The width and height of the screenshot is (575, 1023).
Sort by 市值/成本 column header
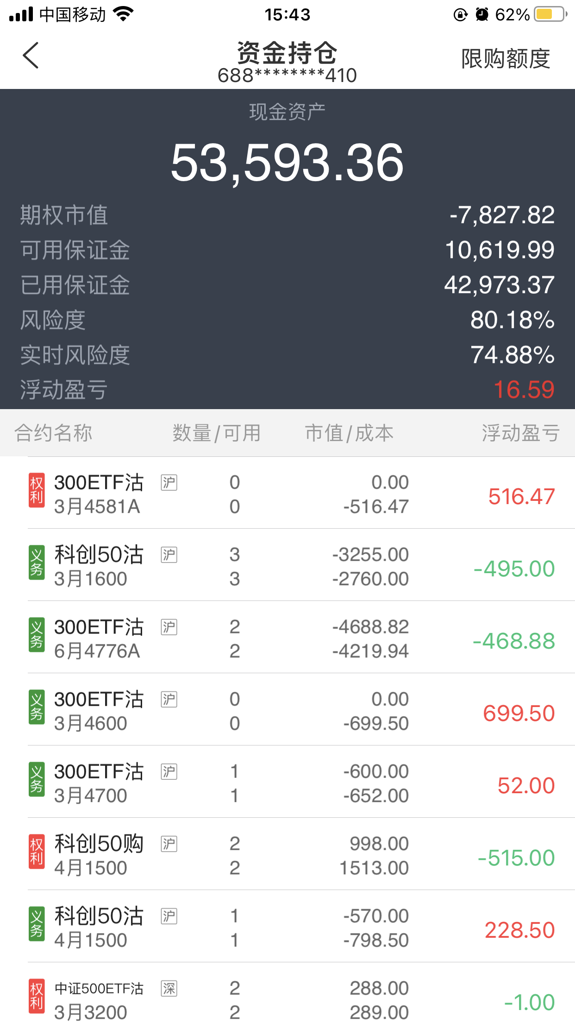[x=349, y=433]
